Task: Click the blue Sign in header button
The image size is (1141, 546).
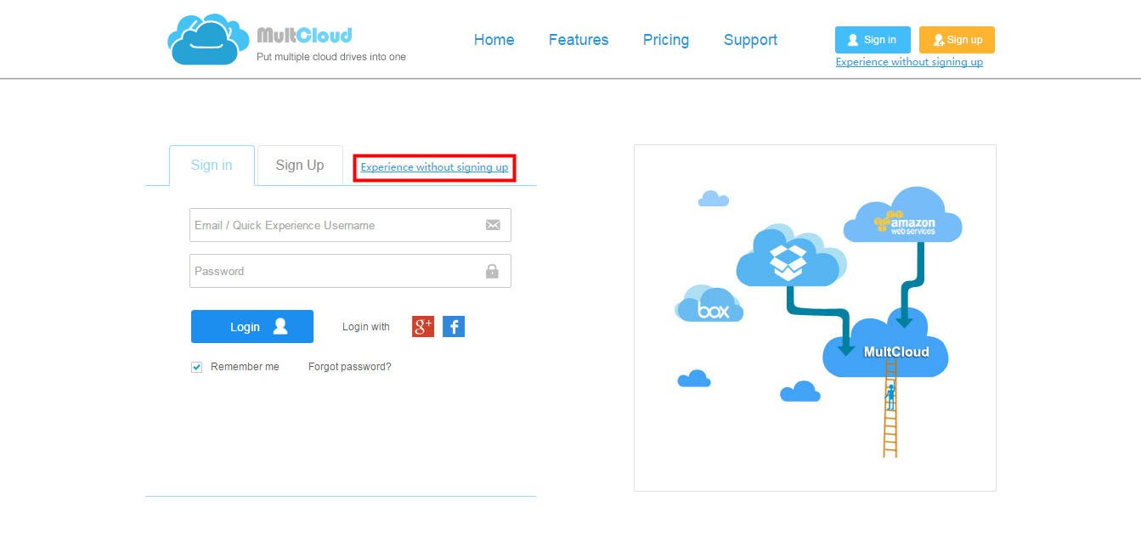Action: click(x=873, y=40)
